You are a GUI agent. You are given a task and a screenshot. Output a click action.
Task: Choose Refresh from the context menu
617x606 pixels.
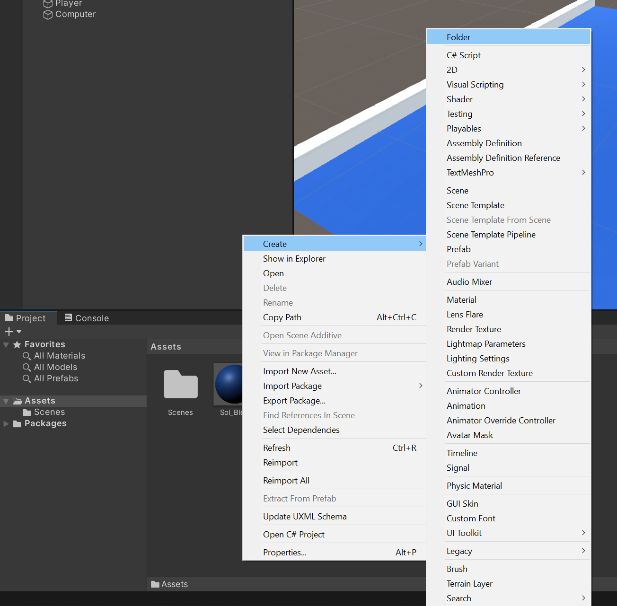(334, 448)
